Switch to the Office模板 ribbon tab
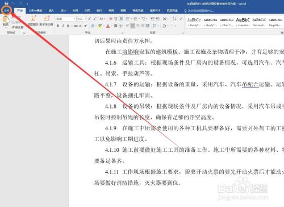The height and width of the screenshot is (207, 284). pos(36,10)
